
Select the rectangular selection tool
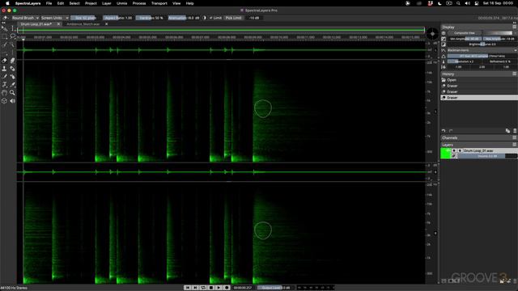click(4, 36)
